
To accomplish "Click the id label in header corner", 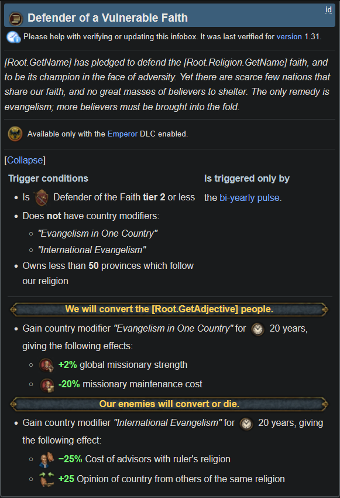I will tap(328, 10).
